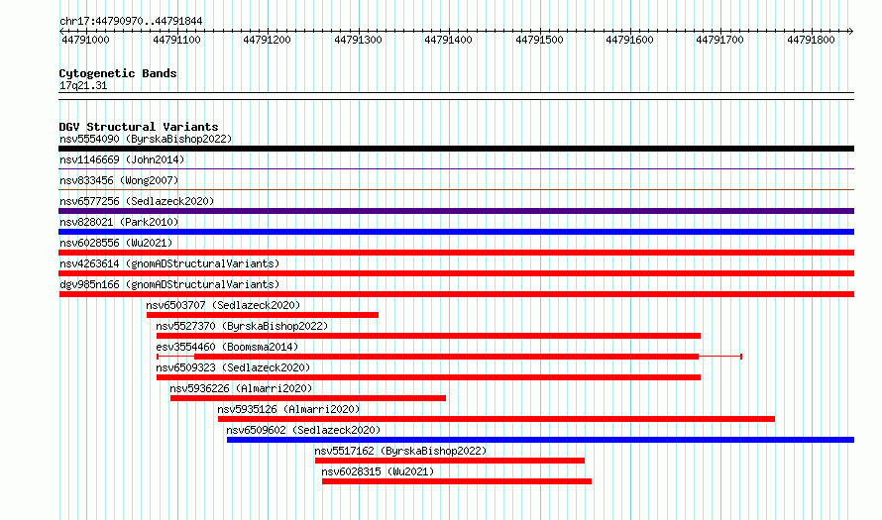Click ruler position 44791400
The width and height of the screenshot is (882, 520).
pyautogui.click(x=448, y=40)
